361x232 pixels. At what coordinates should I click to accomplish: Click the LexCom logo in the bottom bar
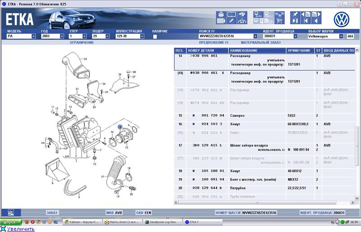click(x=11, y=213)
